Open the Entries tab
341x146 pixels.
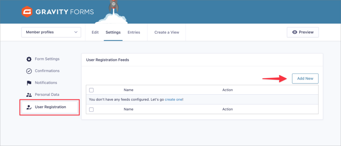click(134, 32)
